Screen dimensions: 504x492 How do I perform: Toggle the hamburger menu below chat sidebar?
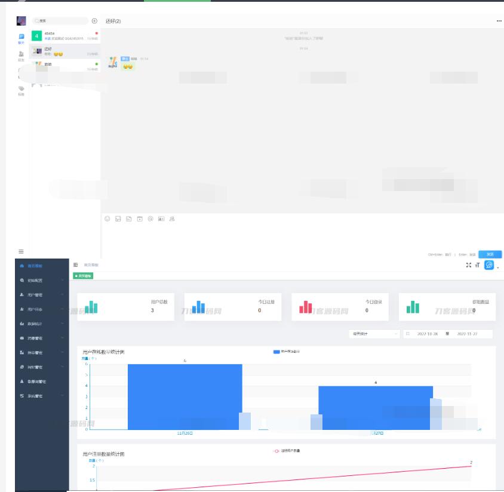click(x=21, y=251)
